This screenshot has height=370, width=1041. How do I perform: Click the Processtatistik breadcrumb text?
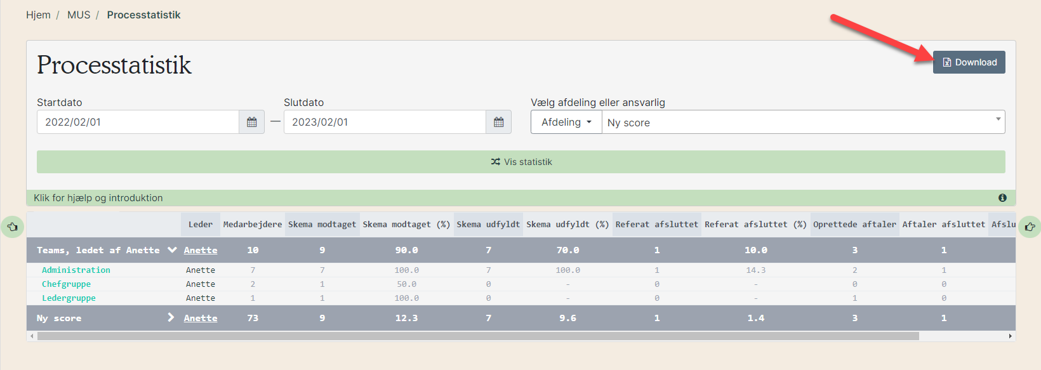143,15
